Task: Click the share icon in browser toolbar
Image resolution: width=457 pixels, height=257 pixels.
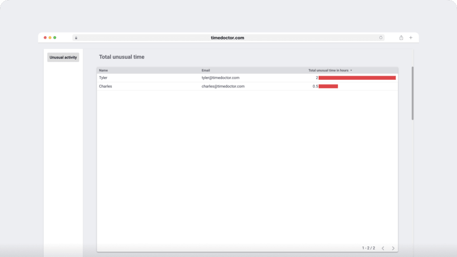Action: click(401, 38)
